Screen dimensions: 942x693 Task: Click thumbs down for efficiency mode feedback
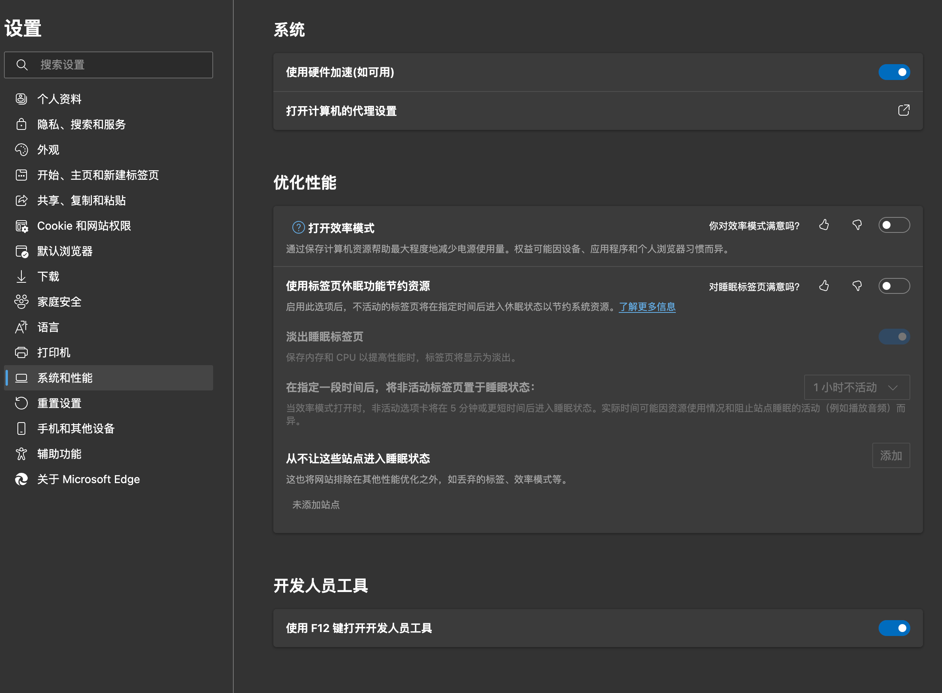point(857,225)
